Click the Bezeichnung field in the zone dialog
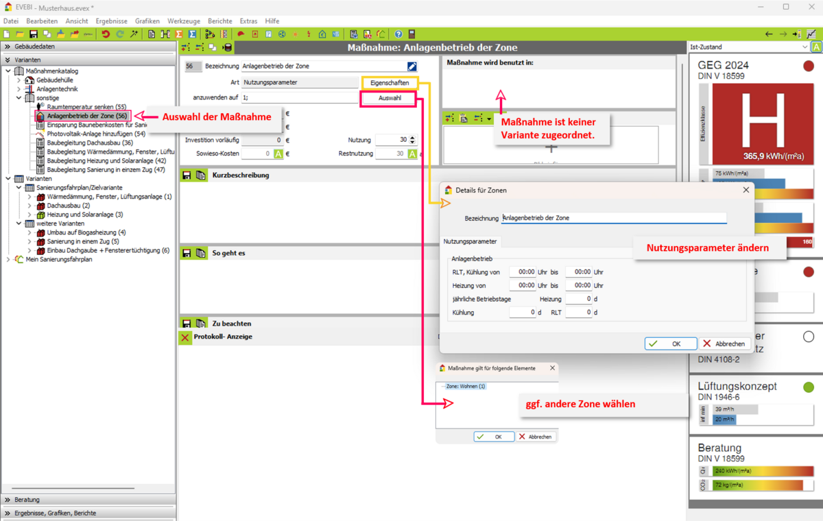Screen dimensions: 823x521 614,218
